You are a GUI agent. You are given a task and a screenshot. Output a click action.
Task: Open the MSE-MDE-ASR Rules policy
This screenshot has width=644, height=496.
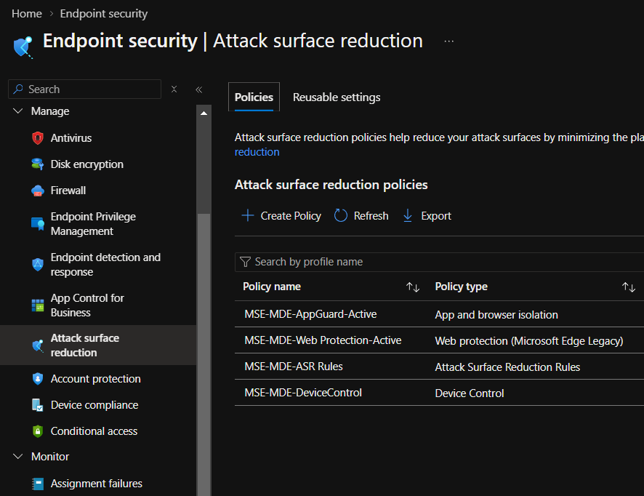(294, 367)
